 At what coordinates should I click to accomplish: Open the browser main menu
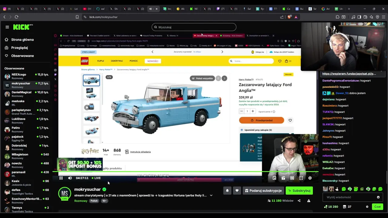tap(383, 17)
